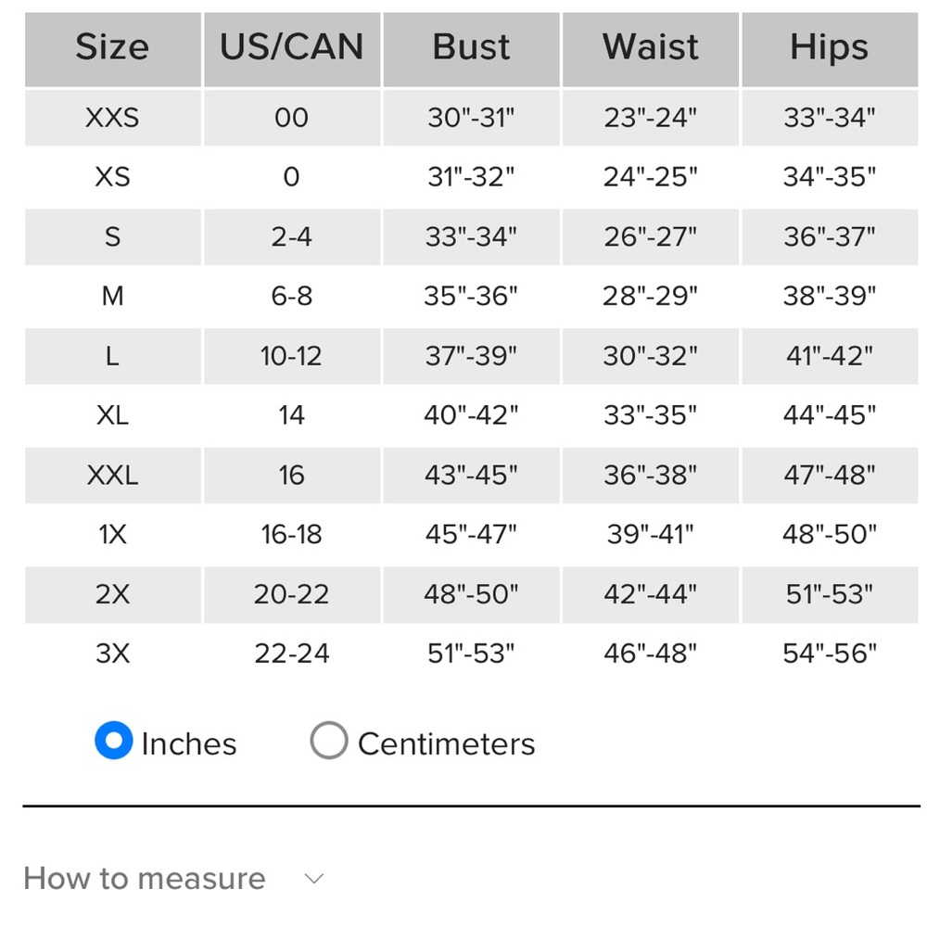Image resolution: width=927 pixels, height=927 pixels.
Task: Click the Hips column header
Action: point(830,48)
